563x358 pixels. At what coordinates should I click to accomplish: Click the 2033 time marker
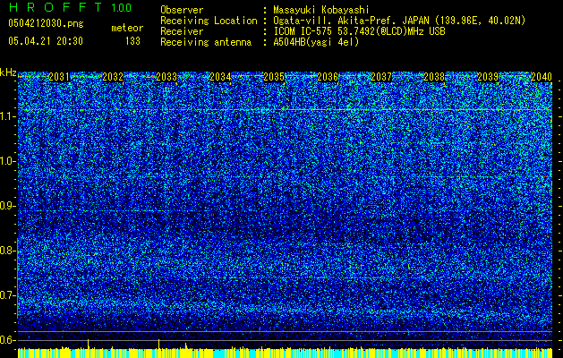166,77
